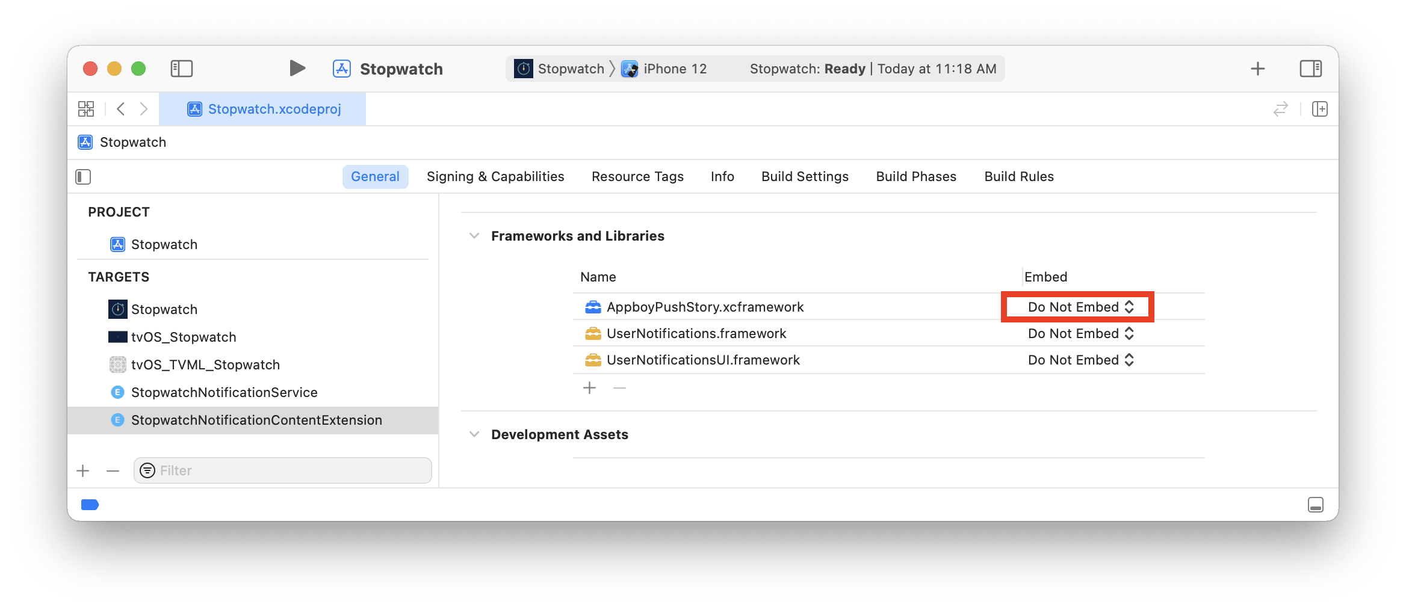Click the Library plus button in the toolbar
The height and width of the screenshot is (610, 1406).
tap(1257, 69)
